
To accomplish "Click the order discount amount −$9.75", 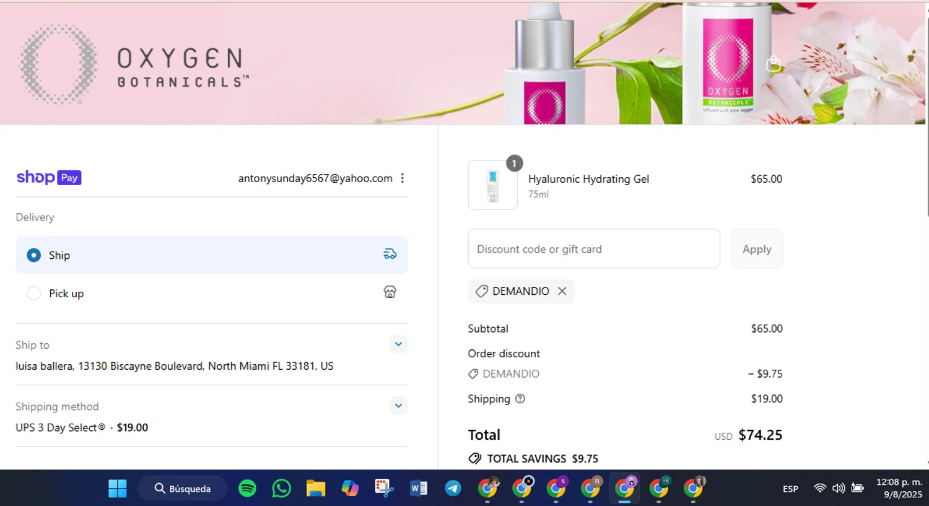I will pos(765,374).
